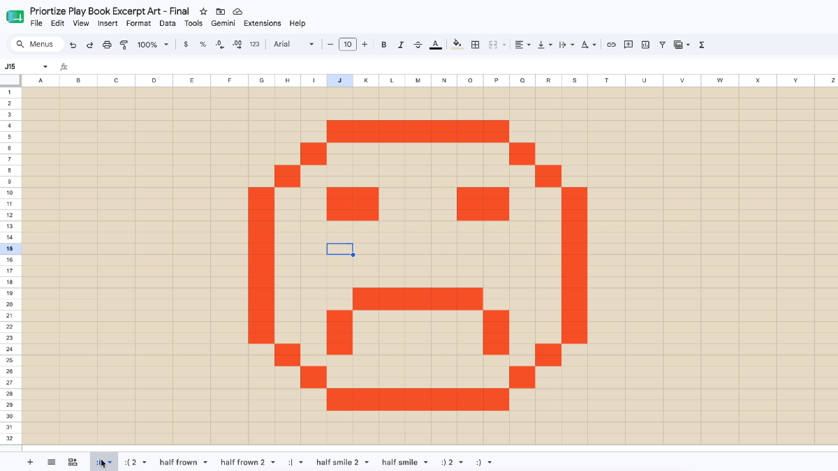Print the spreadsheet via printer icon

pyautogui.click(x=107, y=45)
